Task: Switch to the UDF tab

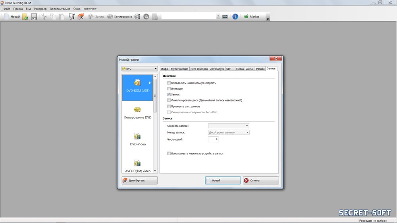Action: [230, 69]
